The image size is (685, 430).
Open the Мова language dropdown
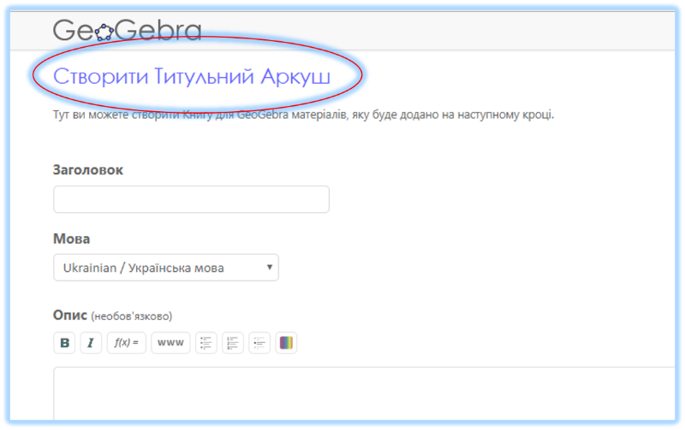pos(166,268)
